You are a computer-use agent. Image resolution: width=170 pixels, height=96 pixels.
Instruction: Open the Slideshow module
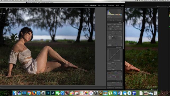[111, 5]
